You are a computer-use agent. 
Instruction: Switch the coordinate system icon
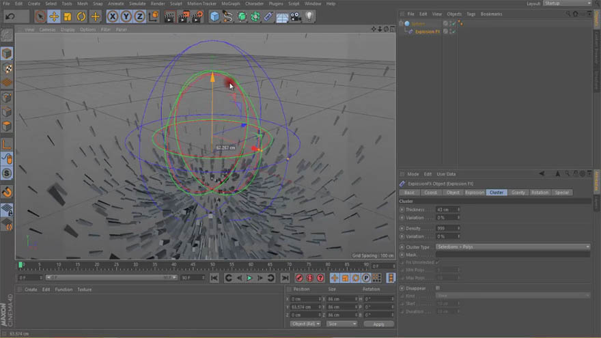pos(153,16)
